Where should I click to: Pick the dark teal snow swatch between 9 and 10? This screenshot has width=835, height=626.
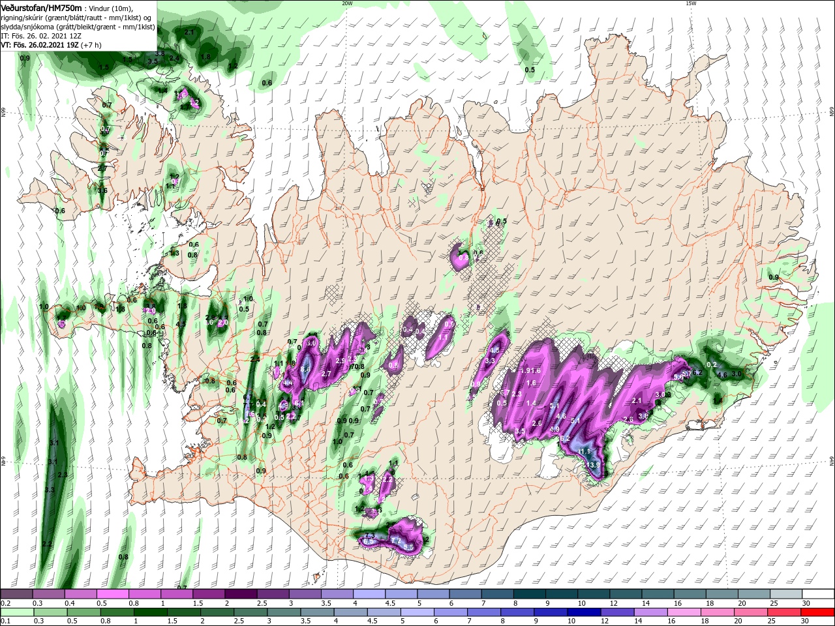(562, 595)
